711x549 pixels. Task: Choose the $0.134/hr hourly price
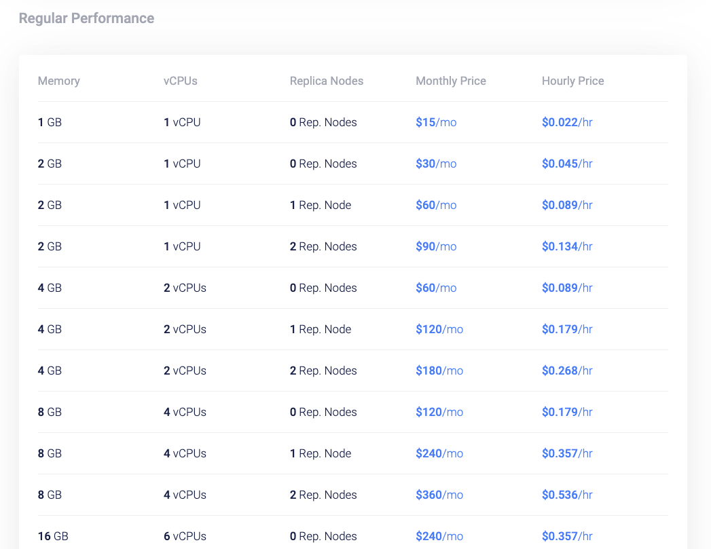pos(567,246)
